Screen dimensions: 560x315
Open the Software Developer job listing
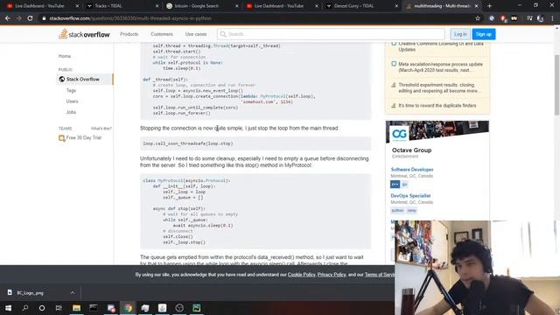pyautogui.click(x=412, y=170)
